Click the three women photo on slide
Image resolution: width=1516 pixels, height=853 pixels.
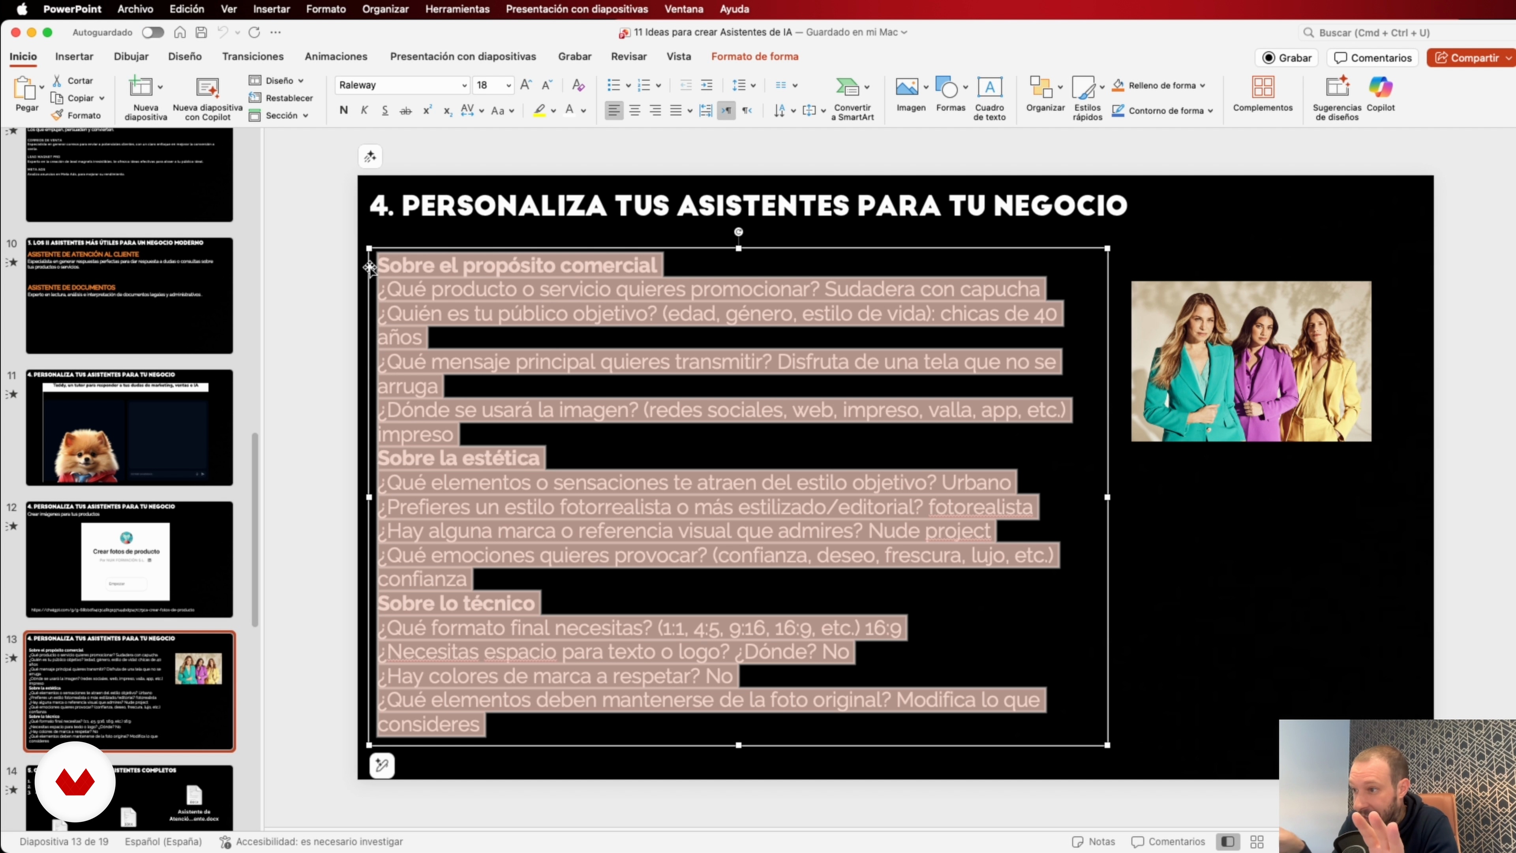tap(1251, 361)
